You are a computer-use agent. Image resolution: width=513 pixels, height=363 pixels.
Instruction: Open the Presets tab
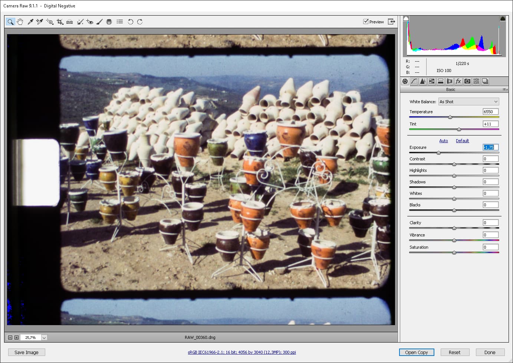click(476, 81)
